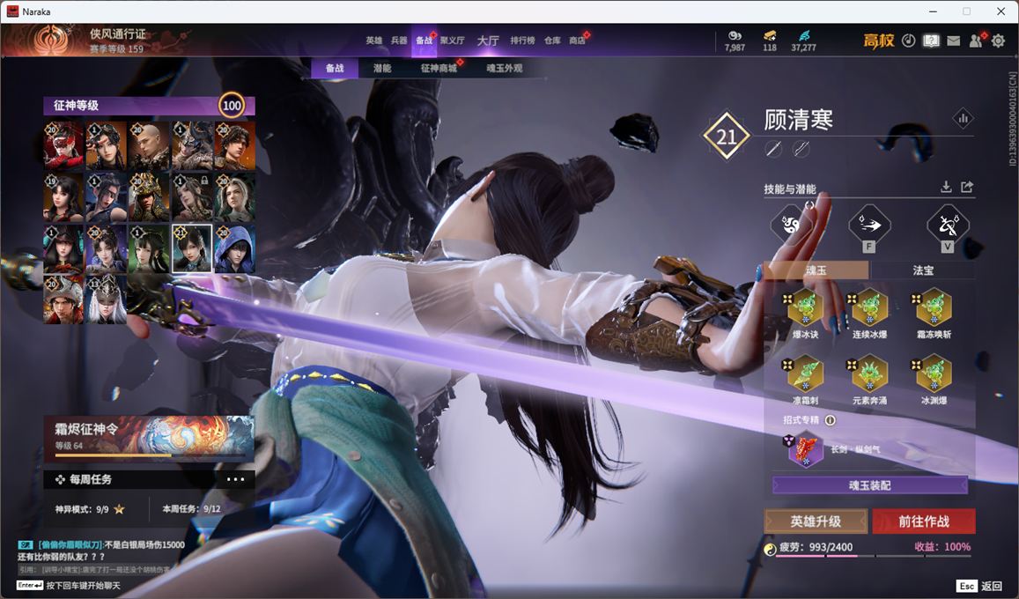Click the 霜烬征神令 level 64 progress bar
The image size is (1019, 599).
coord(149,456)
